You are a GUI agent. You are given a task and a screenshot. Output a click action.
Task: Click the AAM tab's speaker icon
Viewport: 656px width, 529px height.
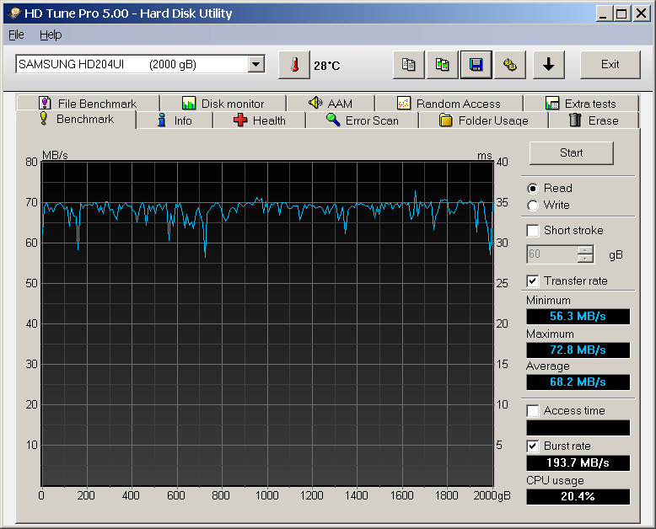click(315, 103)
